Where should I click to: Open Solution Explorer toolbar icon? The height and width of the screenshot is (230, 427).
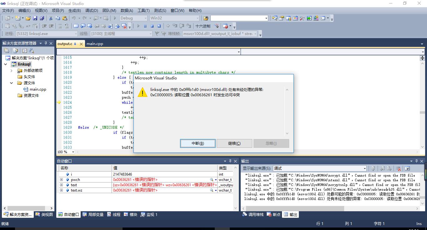[274, 18]
